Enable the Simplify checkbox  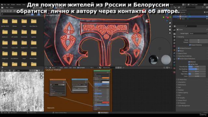coord(179,98)
